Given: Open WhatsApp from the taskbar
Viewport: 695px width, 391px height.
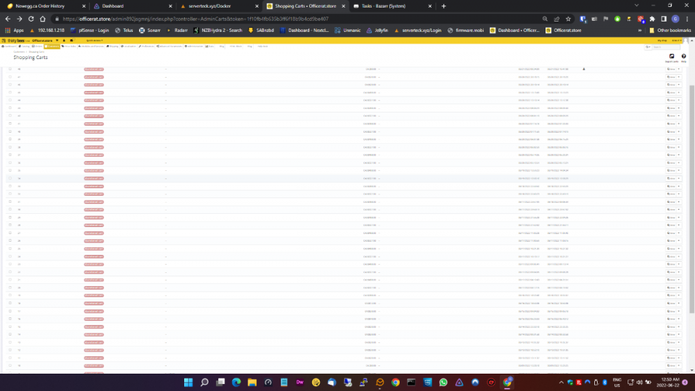Looking at the screenshot, I should 443,382.
